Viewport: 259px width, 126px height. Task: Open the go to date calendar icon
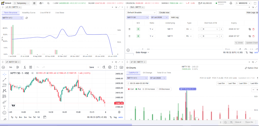[45, 117]
